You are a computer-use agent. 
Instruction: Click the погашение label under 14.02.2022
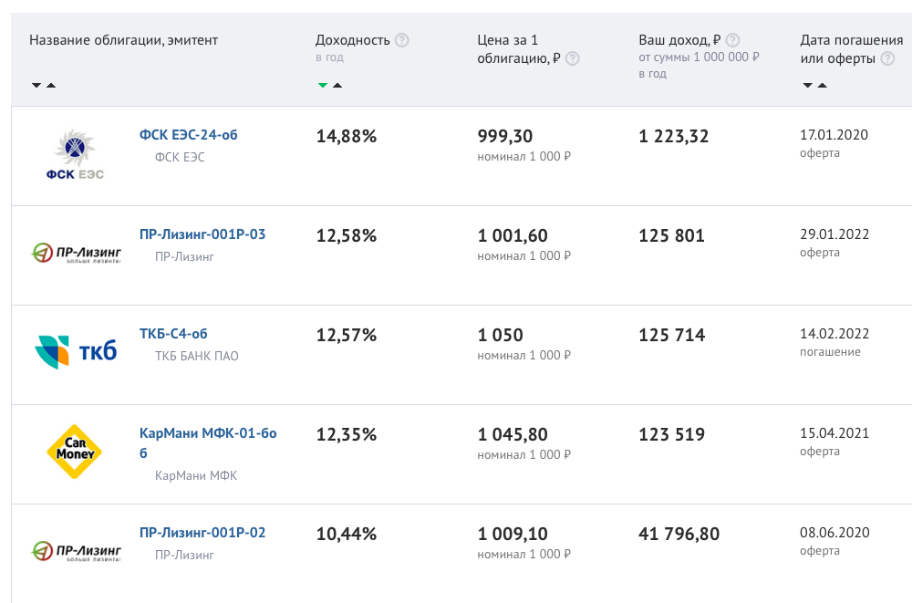point(830,351)
